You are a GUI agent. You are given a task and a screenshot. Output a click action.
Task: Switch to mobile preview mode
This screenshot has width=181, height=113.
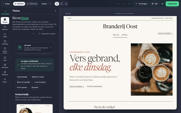click(x=66, y=4)
